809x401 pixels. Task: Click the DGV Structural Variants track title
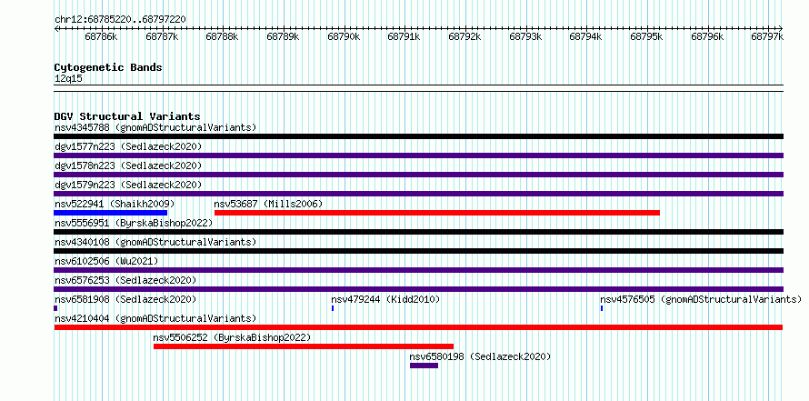tap(127, 116)
